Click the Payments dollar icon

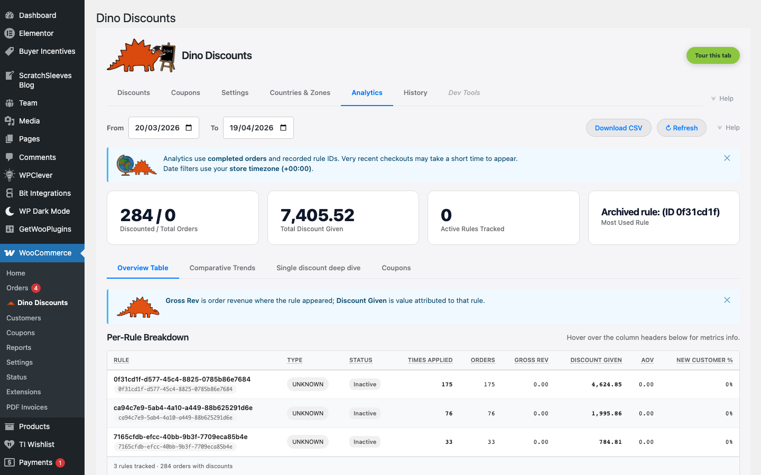click(10, 462)
